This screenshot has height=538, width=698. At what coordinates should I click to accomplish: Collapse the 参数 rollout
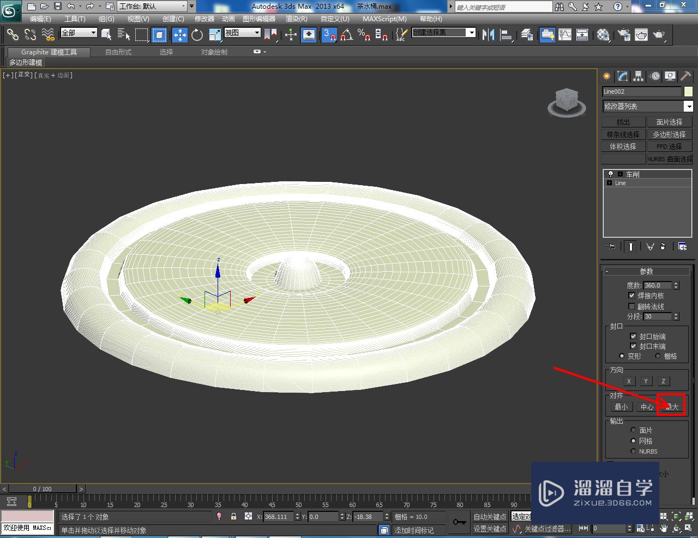[x=646, y=271]
